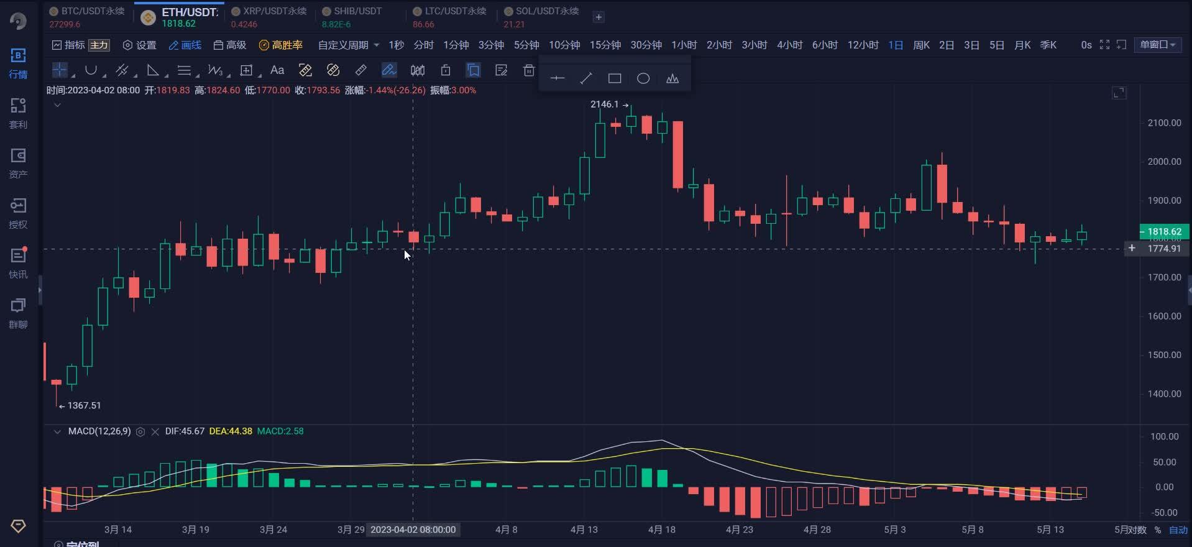Open the 单窗口 window layout dropdown
This screenshot has height=547, width=1192.
tap(1157, 45)
